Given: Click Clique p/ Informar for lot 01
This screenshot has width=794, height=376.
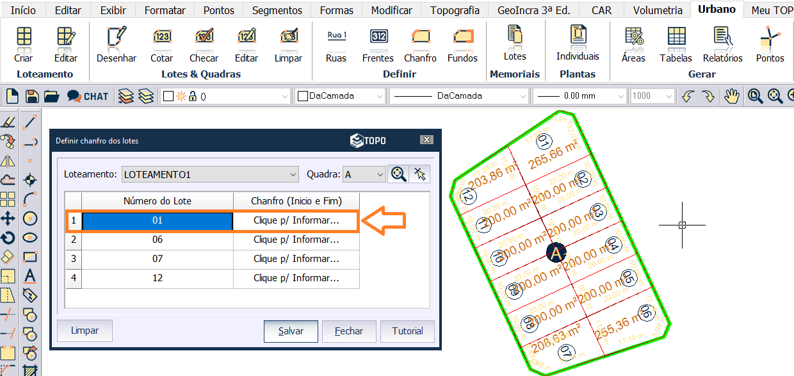Looking at the screenshot, I should pyautogui.click(x=296, y=220).
